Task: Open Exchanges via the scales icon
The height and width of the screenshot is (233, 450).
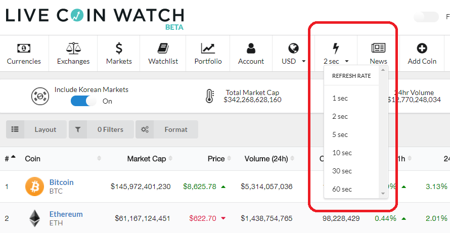Action: [73, 48]
